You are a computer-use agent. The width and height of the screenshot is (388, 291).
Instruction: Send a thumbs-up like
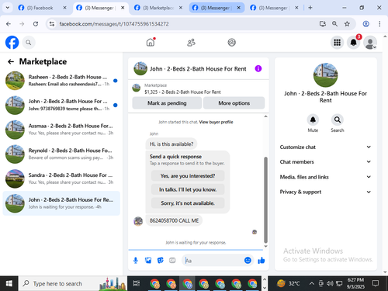tap(262, 260)
